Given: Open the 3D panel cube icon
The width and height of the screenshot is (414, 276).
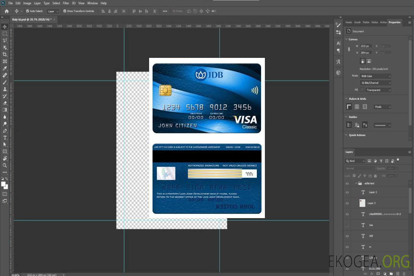Looking at the screenshot, I should coord(338,72).
